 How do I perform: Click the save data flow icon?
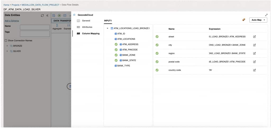pos(54,16)
